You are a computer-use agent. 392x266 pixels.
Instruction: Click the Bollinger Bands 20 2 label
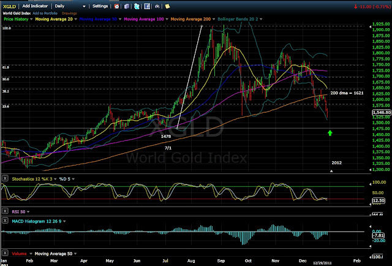[x=238, y=19]
